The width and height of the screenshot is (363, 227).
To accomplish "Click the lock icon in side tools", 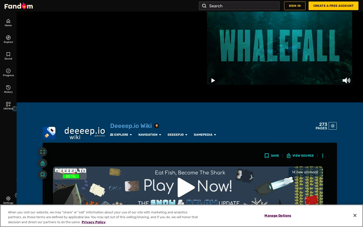I will click(x=43, y=163).
